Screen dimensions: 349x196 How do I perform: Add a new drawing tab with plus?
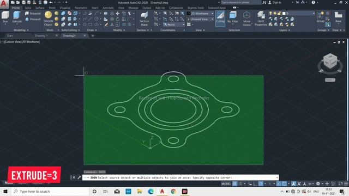pyautogui.click(x=93, y=35)
